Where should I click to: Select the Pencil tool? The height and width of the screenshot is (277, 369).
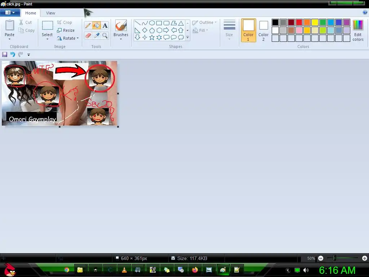[88, 25]
